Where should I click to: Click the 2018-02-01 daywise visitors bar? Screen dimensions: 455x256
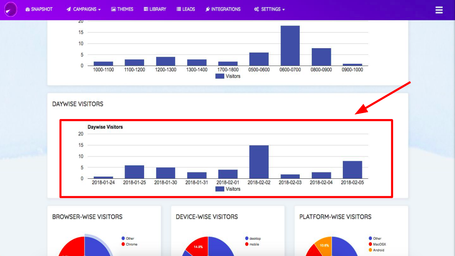click(x=228, y=174)
